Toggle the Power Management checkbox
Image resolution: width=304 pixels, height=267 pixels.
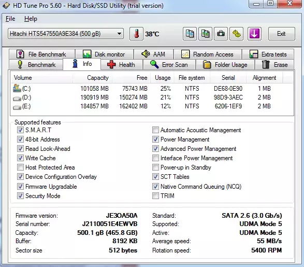pos(155,139)
